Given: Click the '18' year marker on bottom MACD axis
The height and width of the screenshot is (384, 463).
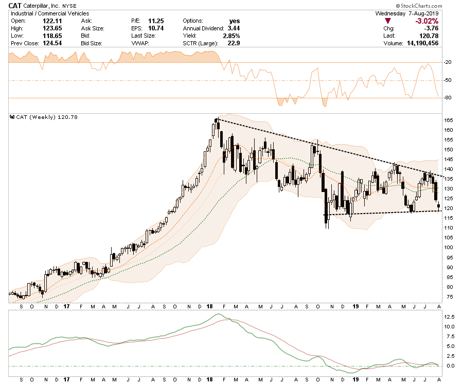Looking at the screenshot, I should click(x=209, y=379).
